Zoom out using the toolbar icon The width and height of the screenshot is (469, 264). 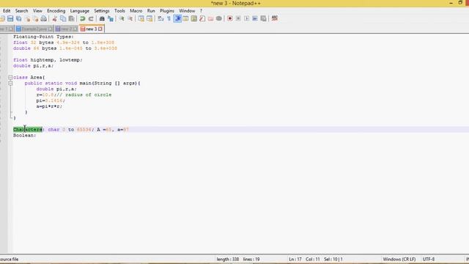tap(130, 18)
